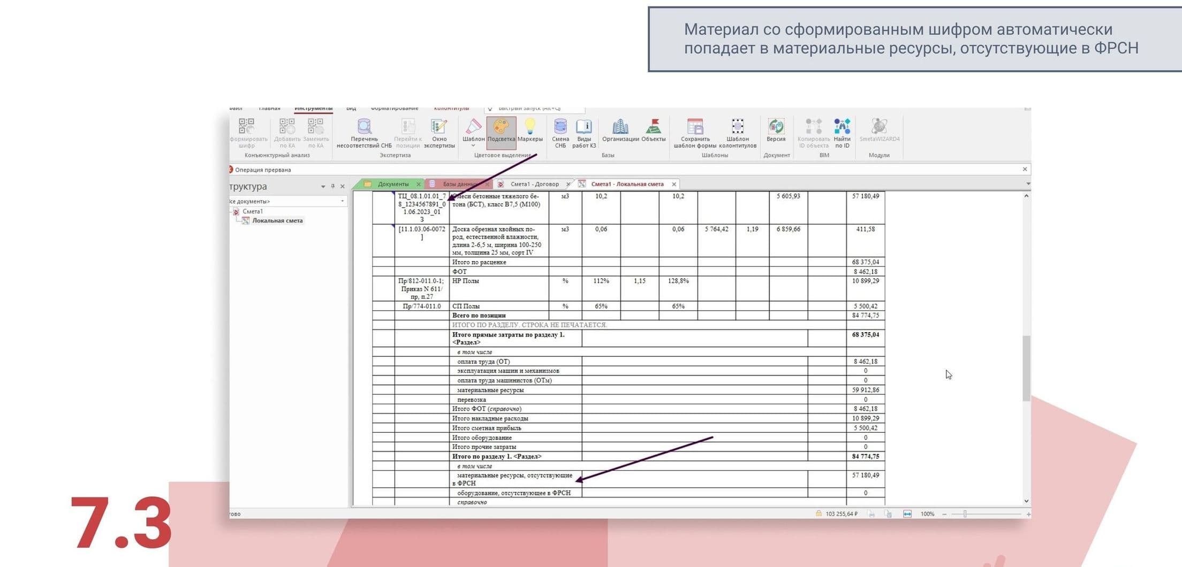Click the Смена СНБ database icon
This screenshot has height=567, width=1182.
coord(560,132)
